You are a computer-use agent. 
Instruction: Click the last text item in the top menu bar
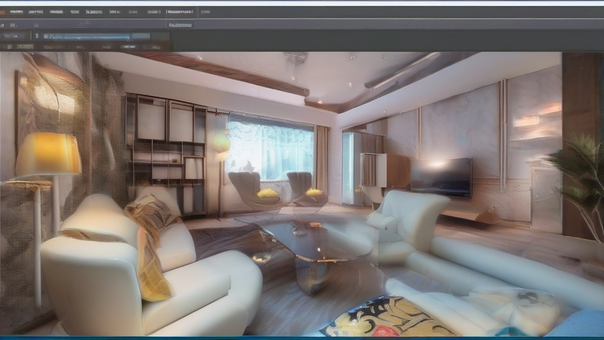[x=205, y=12]
